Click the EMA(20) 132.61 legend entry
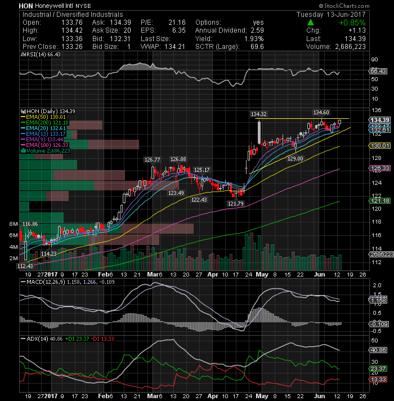 click(x=43, y=128)
